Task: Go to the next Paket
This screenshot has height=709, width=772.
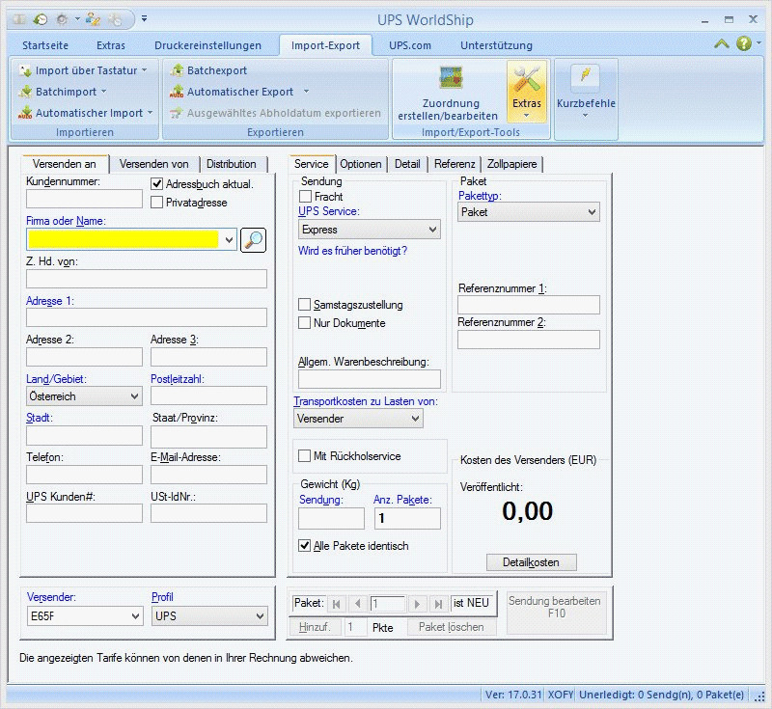Action: click(417, 604)
